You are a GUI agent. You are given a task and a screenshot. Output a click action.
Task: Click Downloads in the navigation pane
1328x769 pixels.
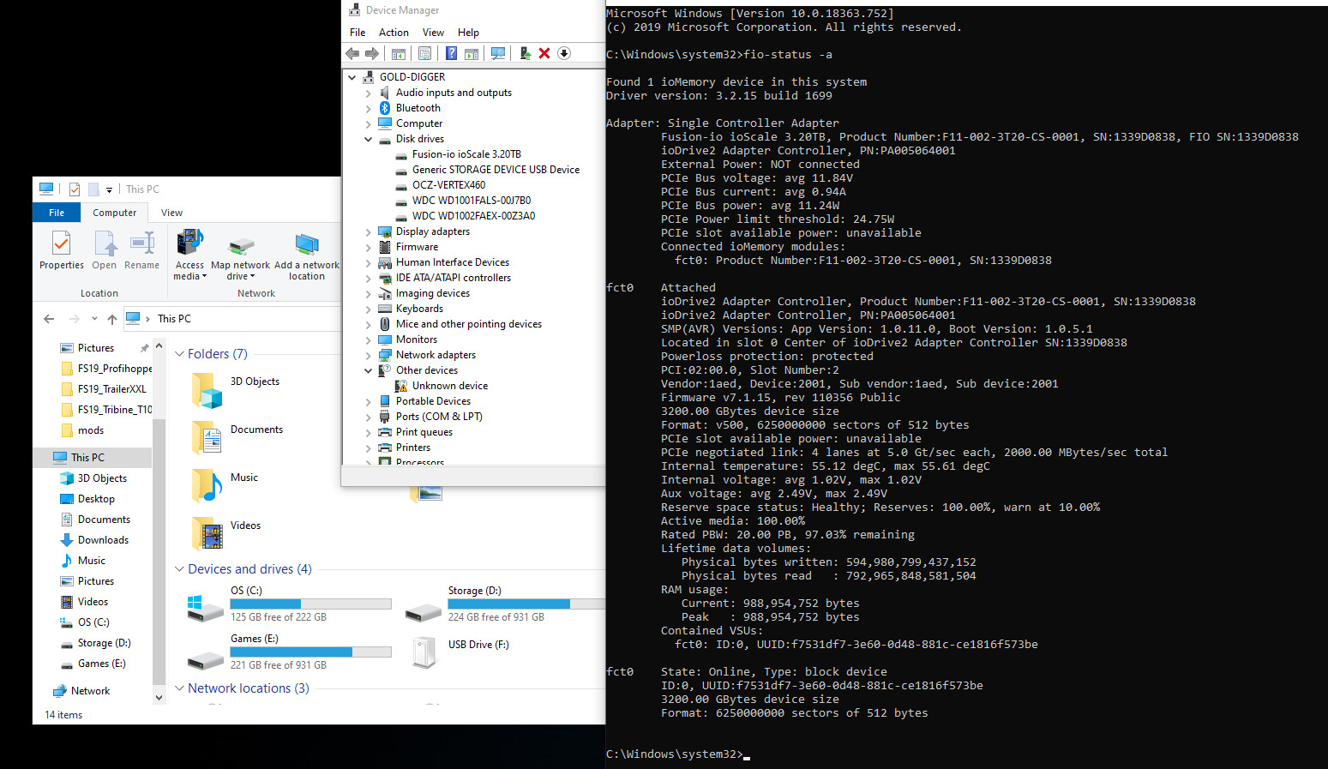click(103, 540)
